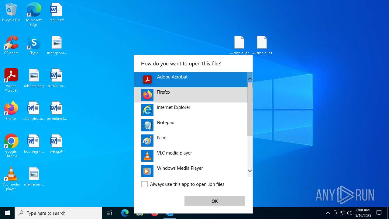Select the CCleaner desktop shortcut
This screenshot has height=219, width=389.
[11, 46]
